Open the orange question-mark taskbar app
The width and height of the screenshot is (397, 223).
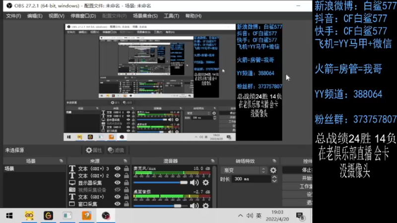click(x=86, y=216)
